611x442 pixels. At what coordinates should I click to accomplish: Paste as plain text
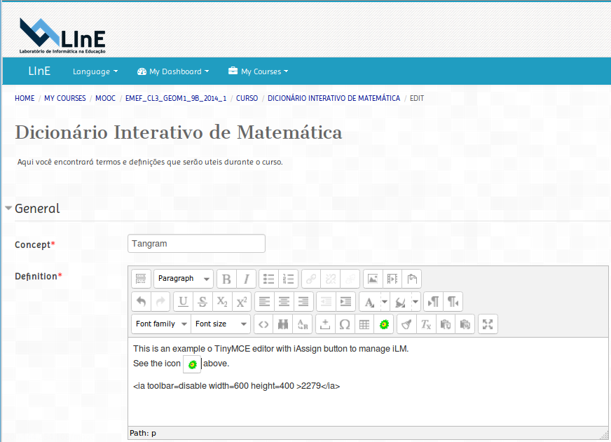point(446,324)
